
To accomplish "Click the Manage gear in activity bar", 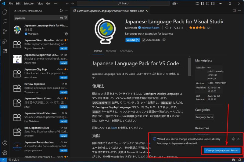I will tap(5, 152).
